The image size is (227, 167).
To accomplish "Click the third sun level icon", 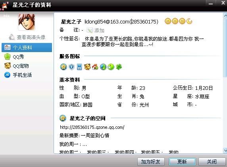I will tap(182, 21).
